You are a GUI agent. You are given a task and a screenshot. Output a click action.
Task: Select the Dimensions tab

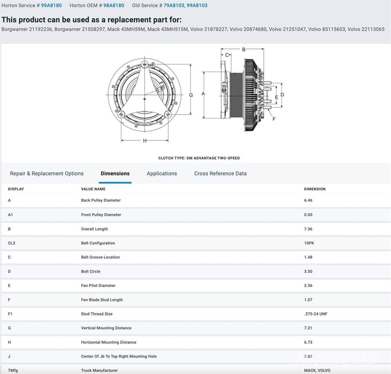tap(115, 173)
